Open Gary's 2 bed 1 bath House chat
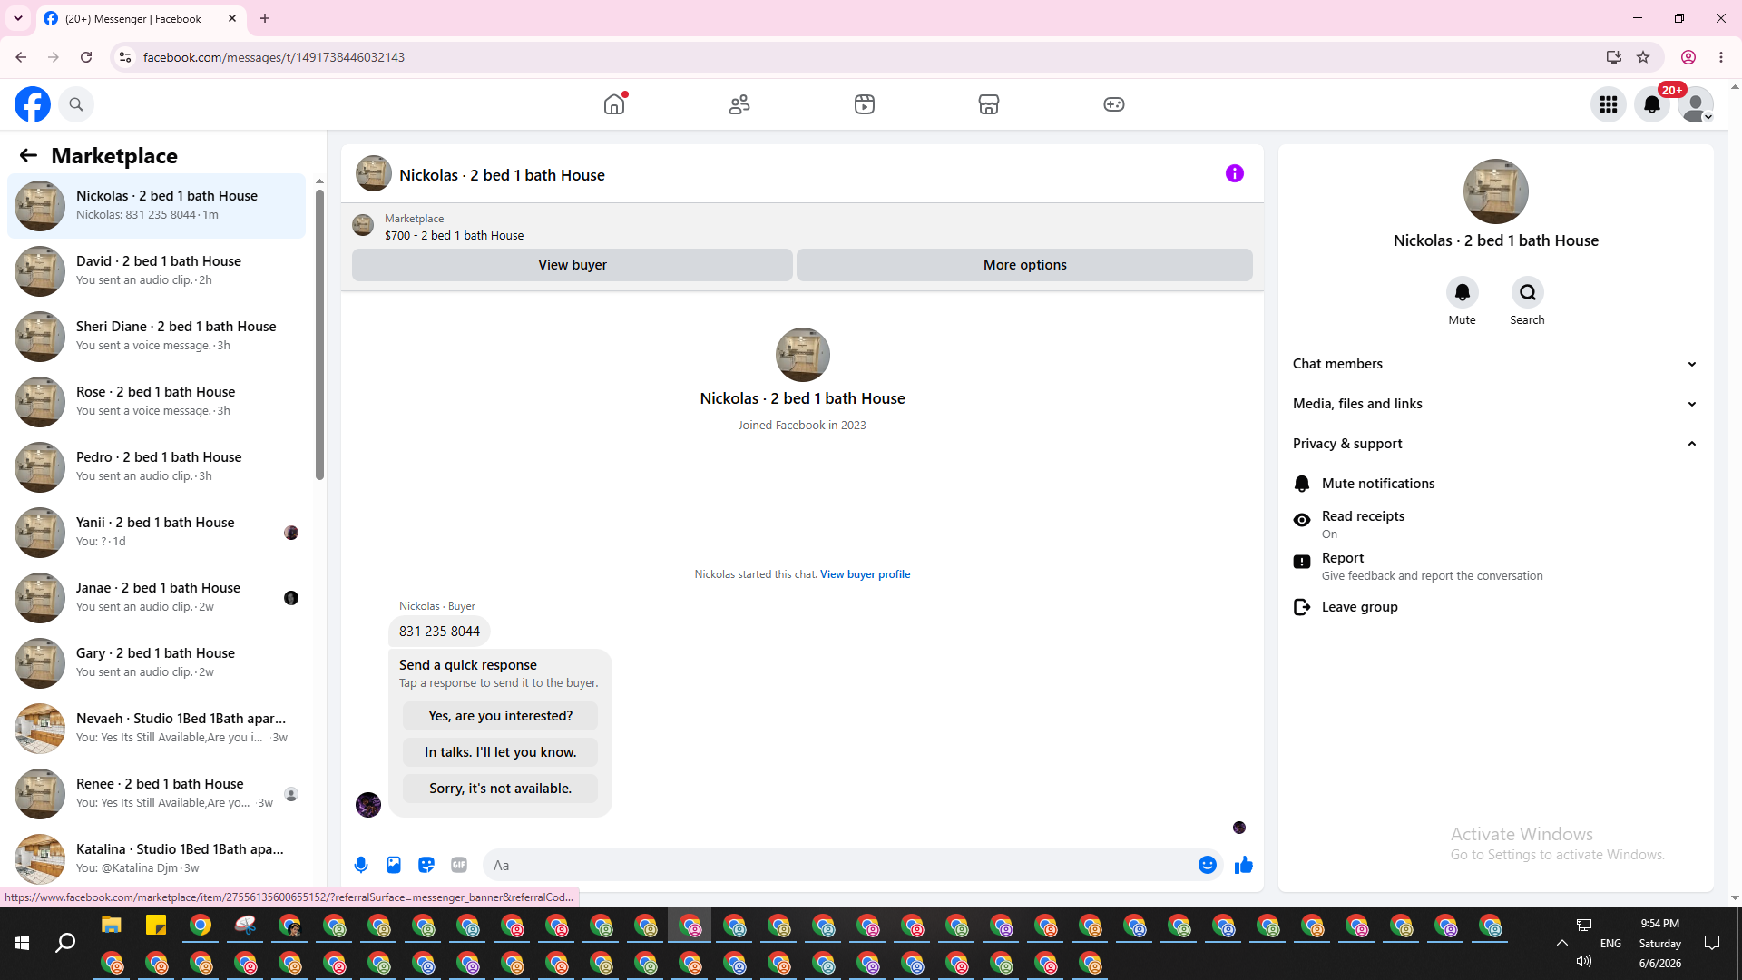Screen dimensions: 1742x980 (157, 663)
